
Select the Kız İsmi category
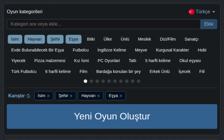coord(81,61)
